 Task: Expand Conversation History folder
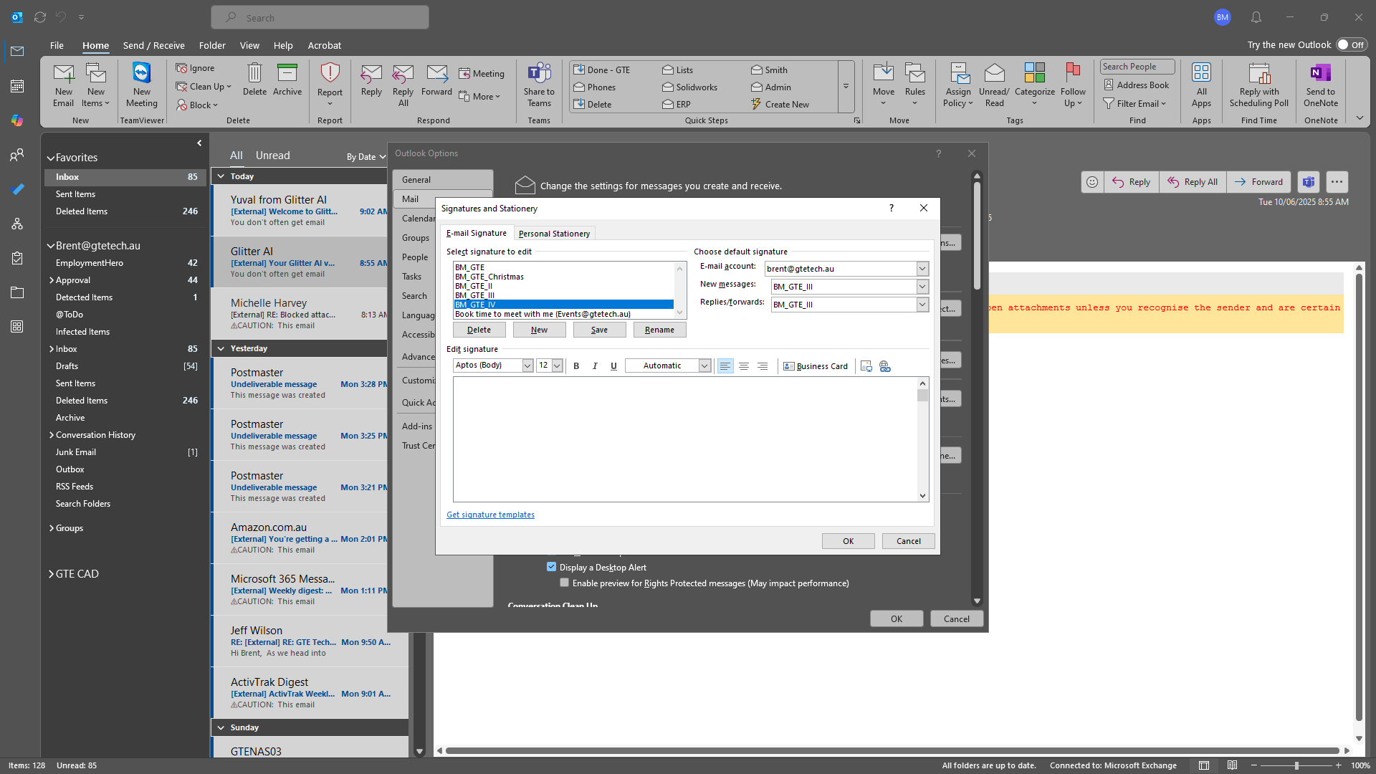click(52, 435)
